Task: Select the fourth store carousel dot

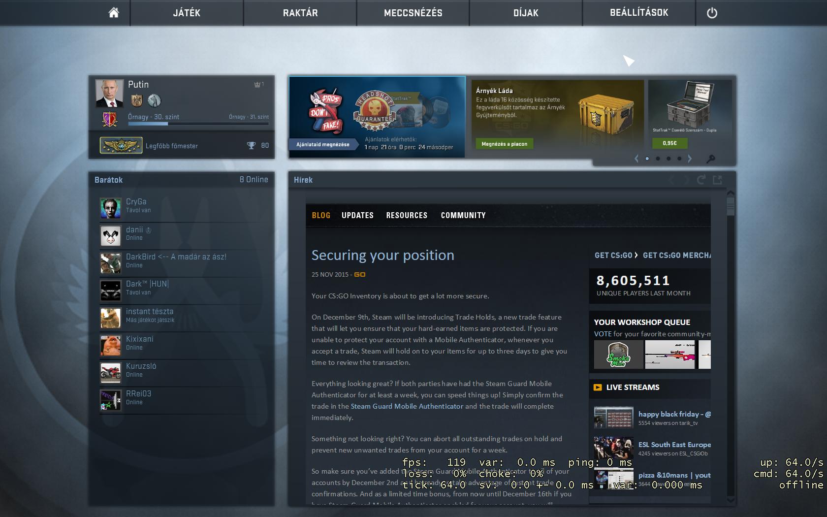Action: 679,159
